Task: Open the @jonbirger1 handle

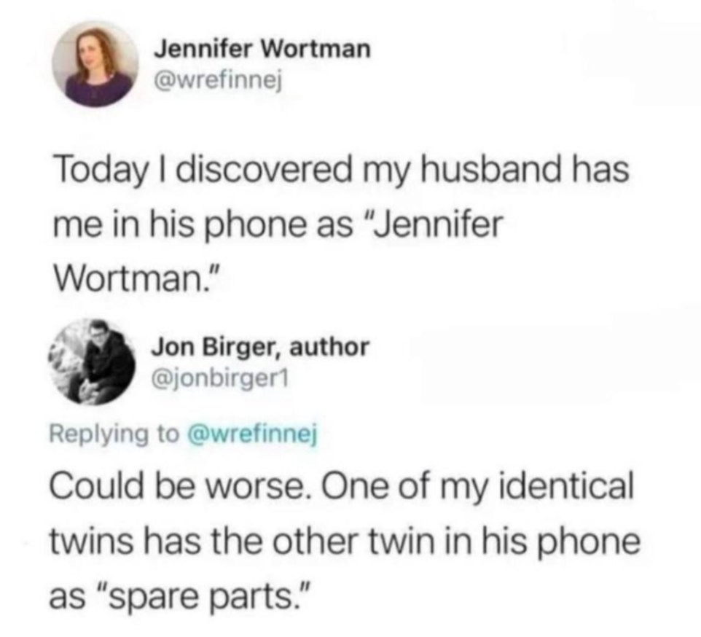Action: coord(220,379)
